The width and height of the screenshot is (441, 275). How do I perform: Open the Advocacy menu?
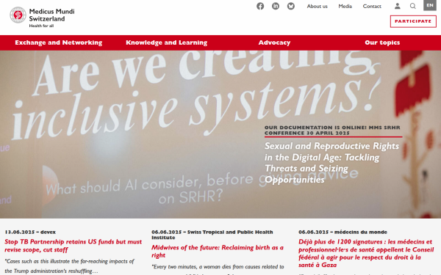click(x=274, y=43)
